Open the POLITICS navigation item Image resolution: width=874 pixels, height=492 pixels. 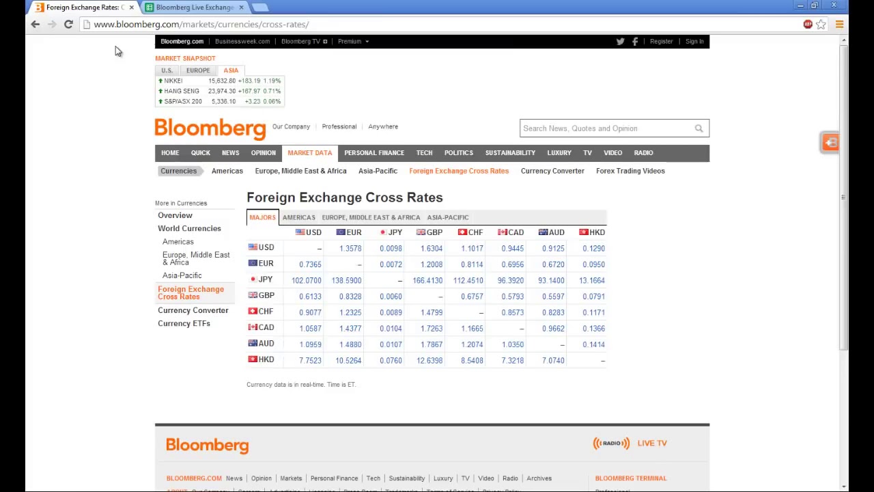(x=459, y=153)
